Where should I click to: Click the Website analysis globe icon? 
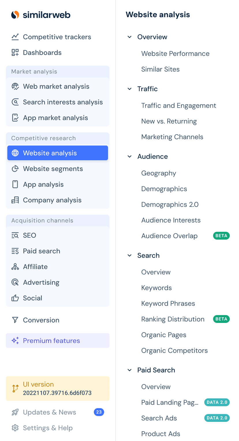[15, 153]
